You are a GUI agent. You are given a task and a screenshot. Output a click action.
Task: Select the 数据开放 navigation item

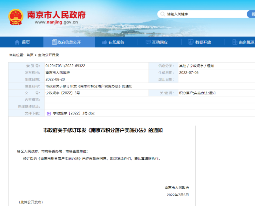point(203,42)
